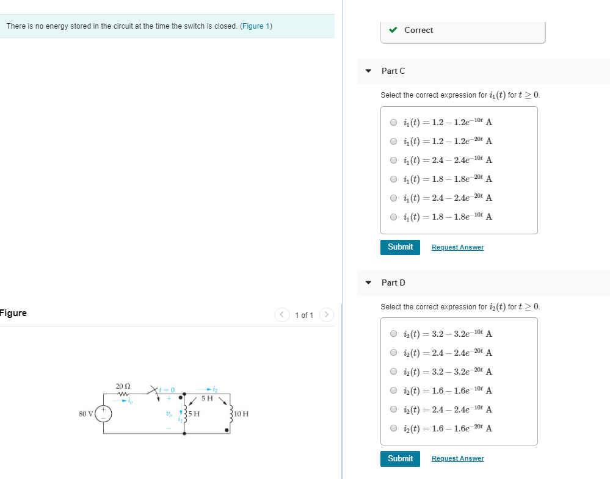Click the green Correct checkmark icon
The width and height of the screenshot is (610, 479).
[x=393, y=29]
